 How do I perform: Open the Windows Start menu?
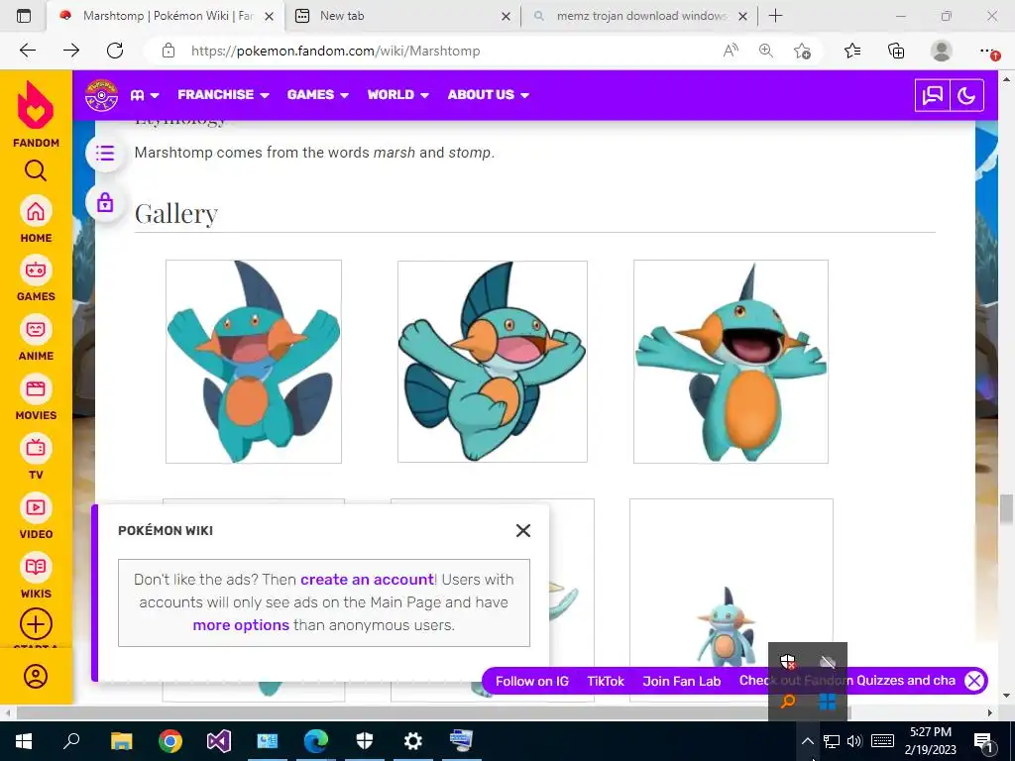pyautogui.click(x=24, y=741)
